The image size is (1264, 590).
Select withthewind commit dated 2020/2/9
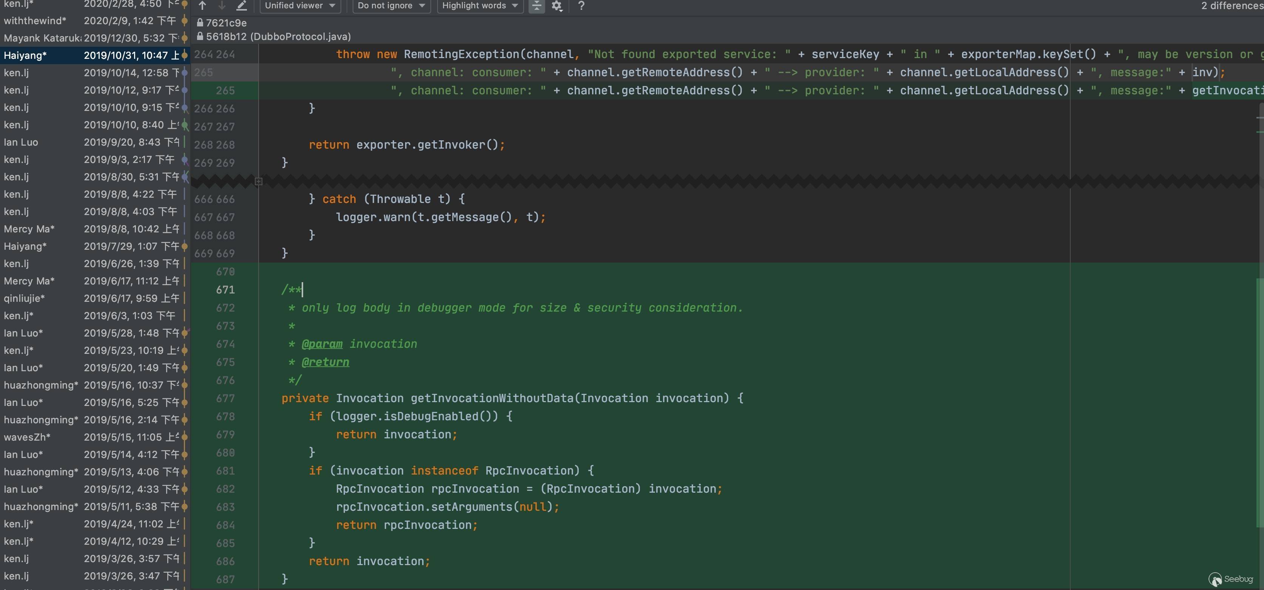pyautogui.click(x=95, y=21)
